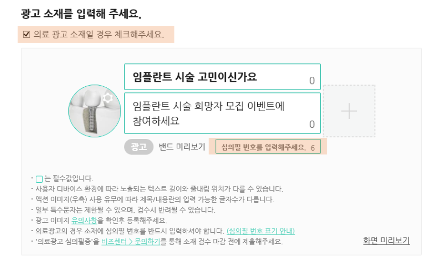Click the 의료 광고 소재일 경우 체크해주세요 label

[99, 34]
